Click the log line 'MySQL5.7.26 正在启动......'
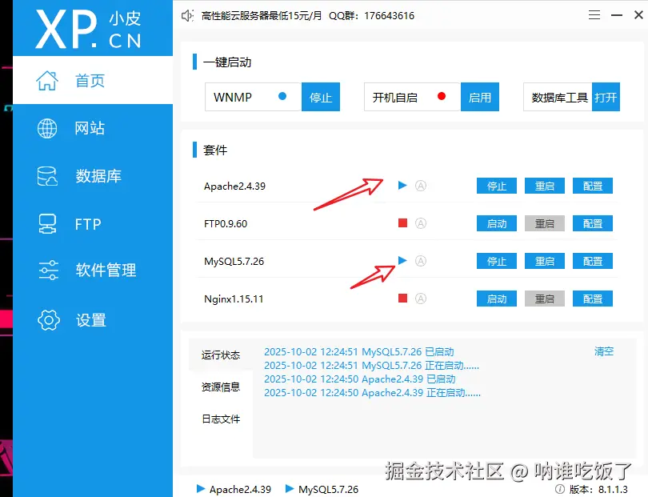Image resolution: width=648 pixels, height=497 pixels. pyautogui.click(x=371, y=366)
